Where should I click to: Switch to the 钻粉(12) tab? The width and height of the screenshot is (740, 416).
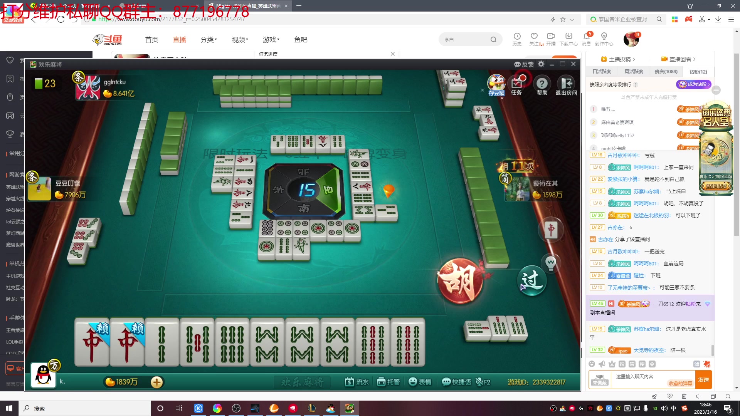[698, 72]
